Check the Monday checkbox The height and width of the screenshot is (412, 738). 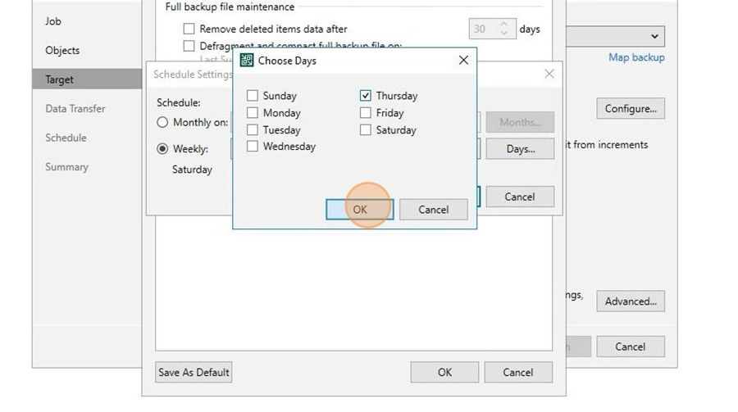coord(253,113)
